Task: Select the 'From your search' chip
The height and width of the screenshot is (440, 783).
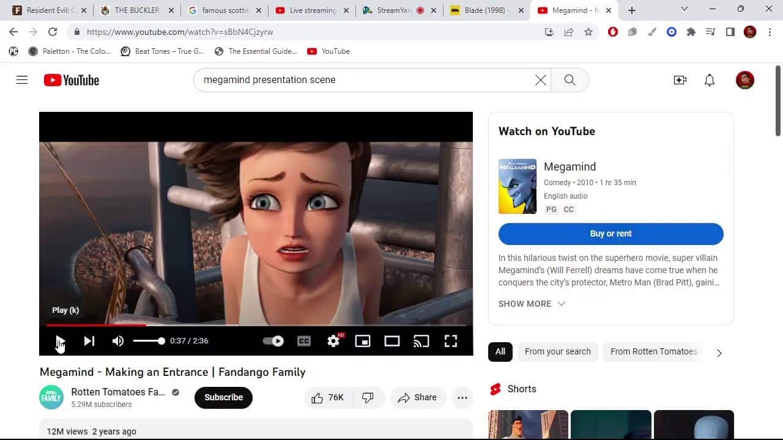Action: point(557,351)
